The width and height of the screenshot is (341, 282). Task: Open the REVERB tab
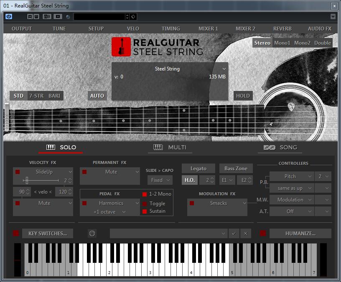coord(282,29)
